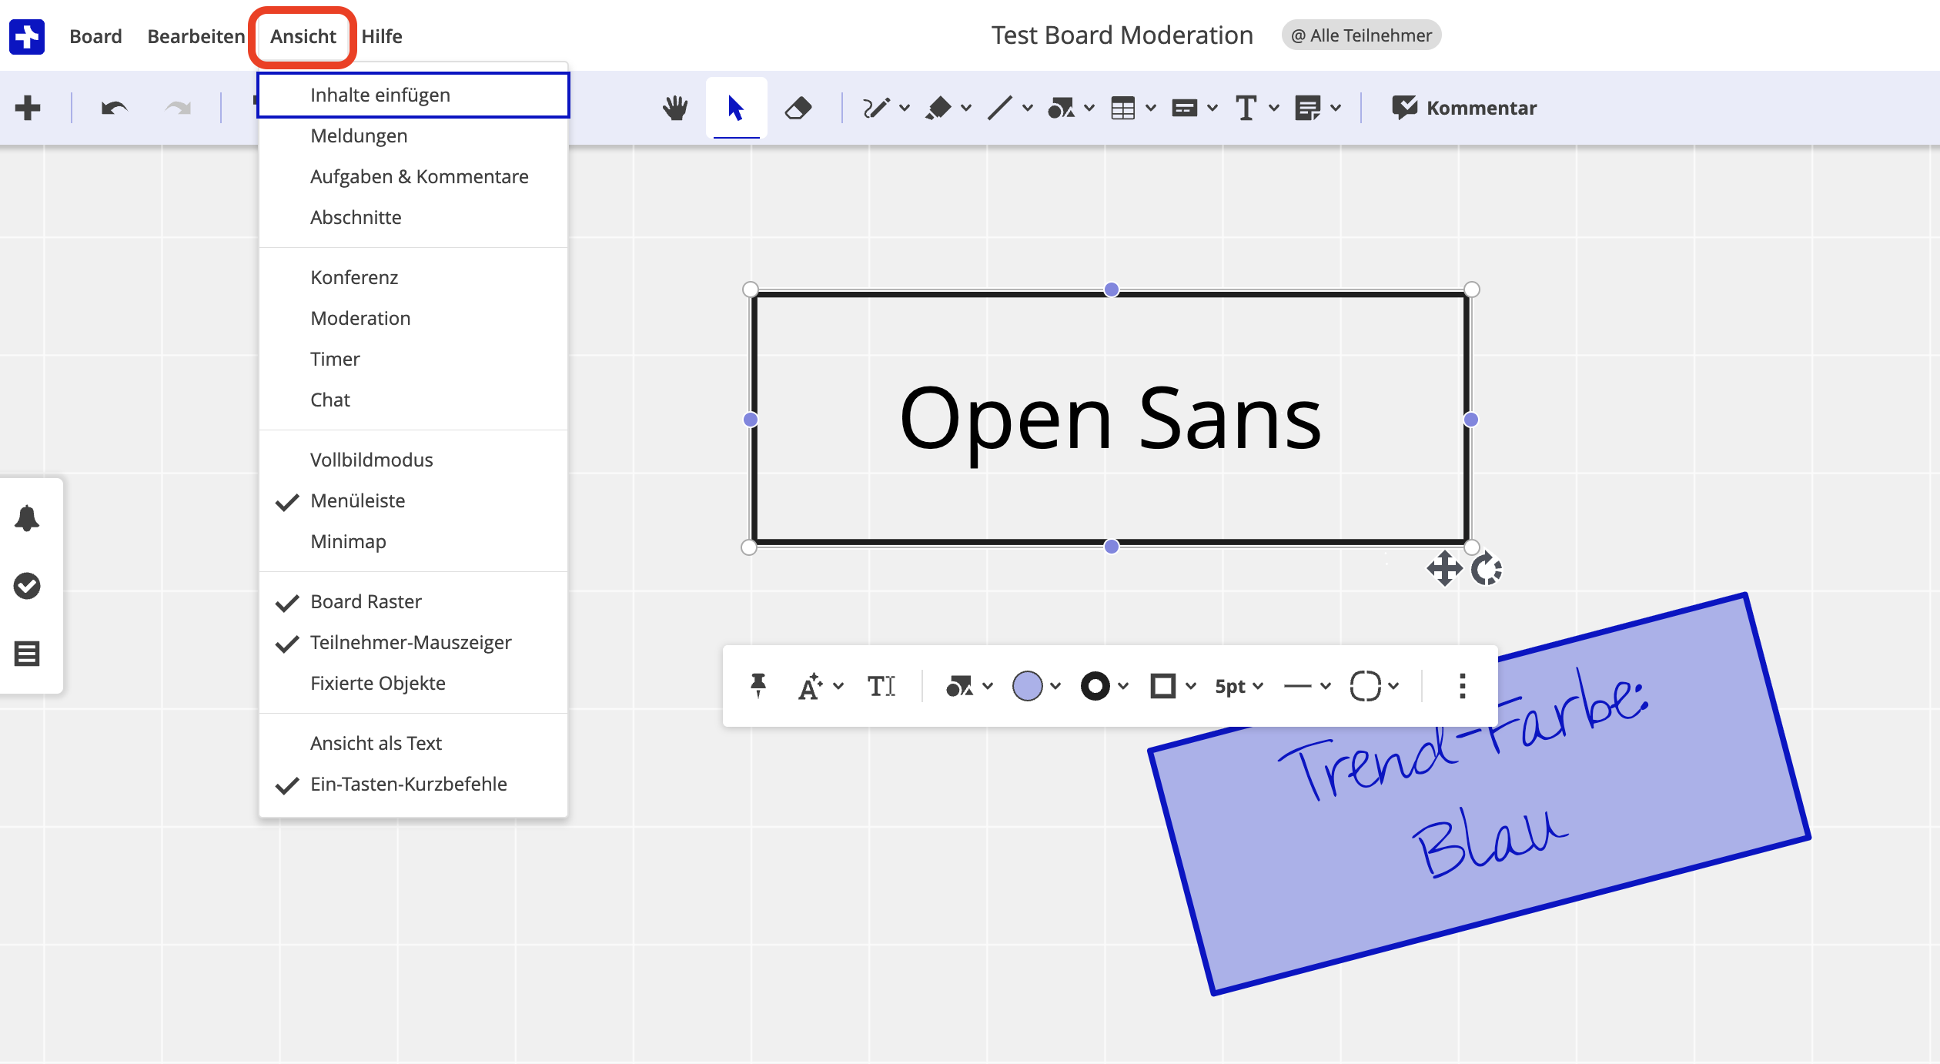Click the undo arrow icon
The width and height of the screenshot is (1940, 1064).
click(x=114, y=108)
